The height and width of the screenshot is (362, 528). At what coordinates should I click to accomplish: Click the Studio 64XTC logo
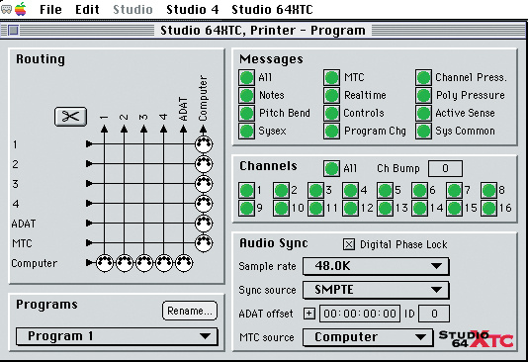point(476,339)
